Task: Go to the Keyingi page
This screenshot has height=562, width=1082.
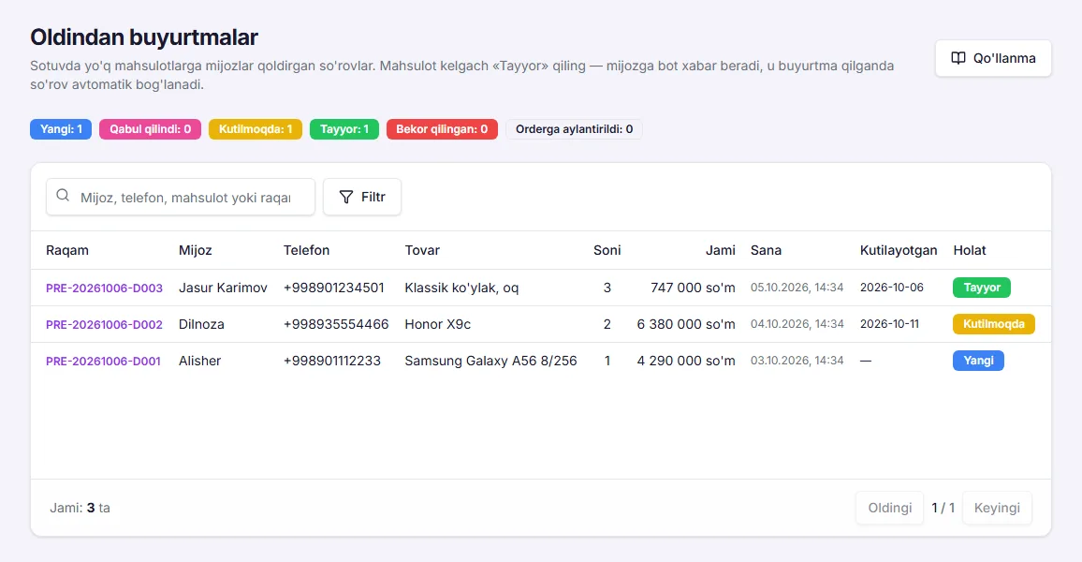Action: (997, 508)
